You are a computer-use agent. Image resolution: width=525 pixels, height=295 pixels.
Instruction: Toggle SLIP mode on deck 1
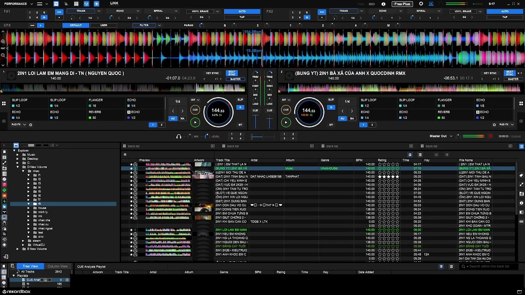point(240,100)
